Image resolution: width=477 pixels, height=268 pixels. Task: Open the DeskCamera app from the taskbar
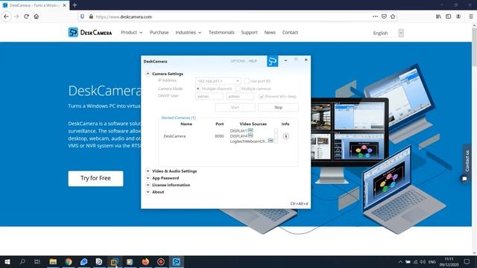[177, 261]
